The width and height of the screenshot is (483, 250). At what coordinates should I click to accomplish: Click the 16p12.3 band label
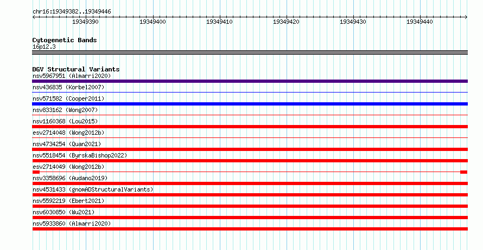point(44,47)
